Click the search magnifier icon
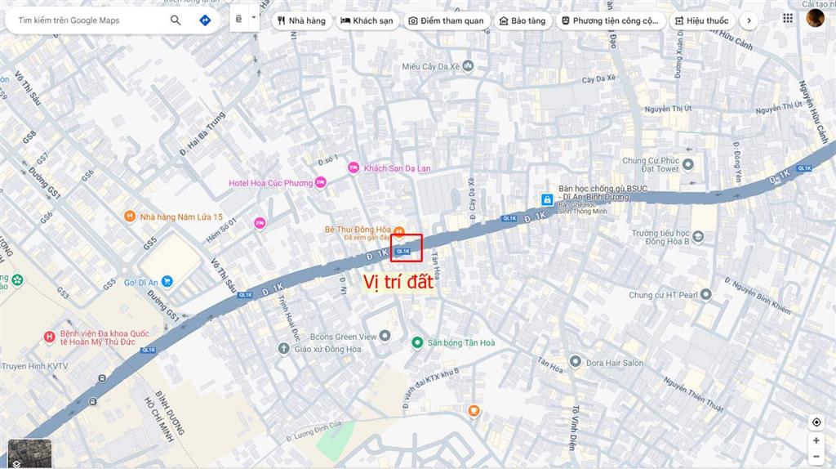Viewport: 836px width, 469px height. coord(176,20)
